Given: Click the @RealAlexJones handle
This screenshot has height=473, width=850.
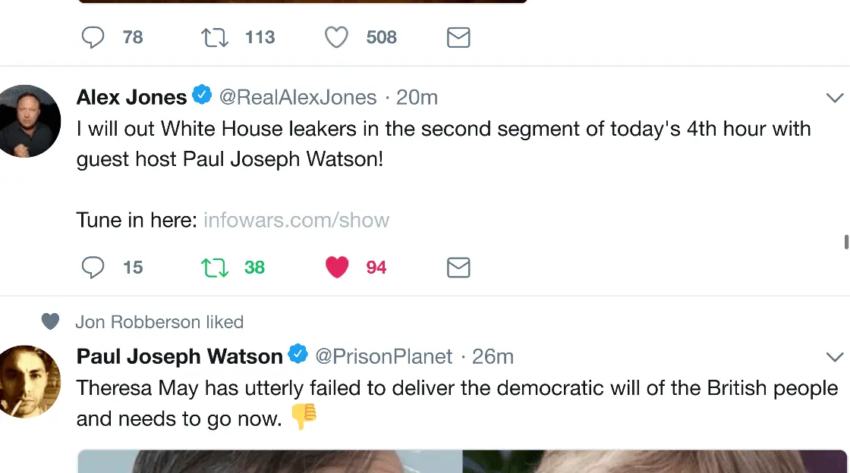Looking at the screenshot, I should pos(297,97).
